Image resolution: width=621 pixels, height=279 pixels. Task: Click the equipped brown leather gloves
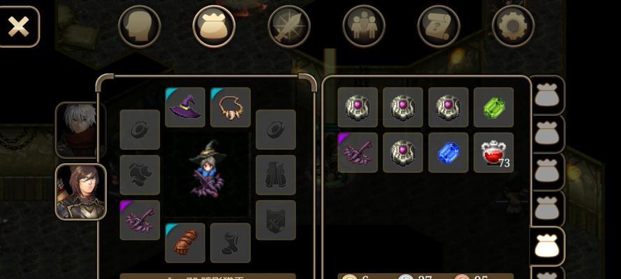click(x=185, y=243)
